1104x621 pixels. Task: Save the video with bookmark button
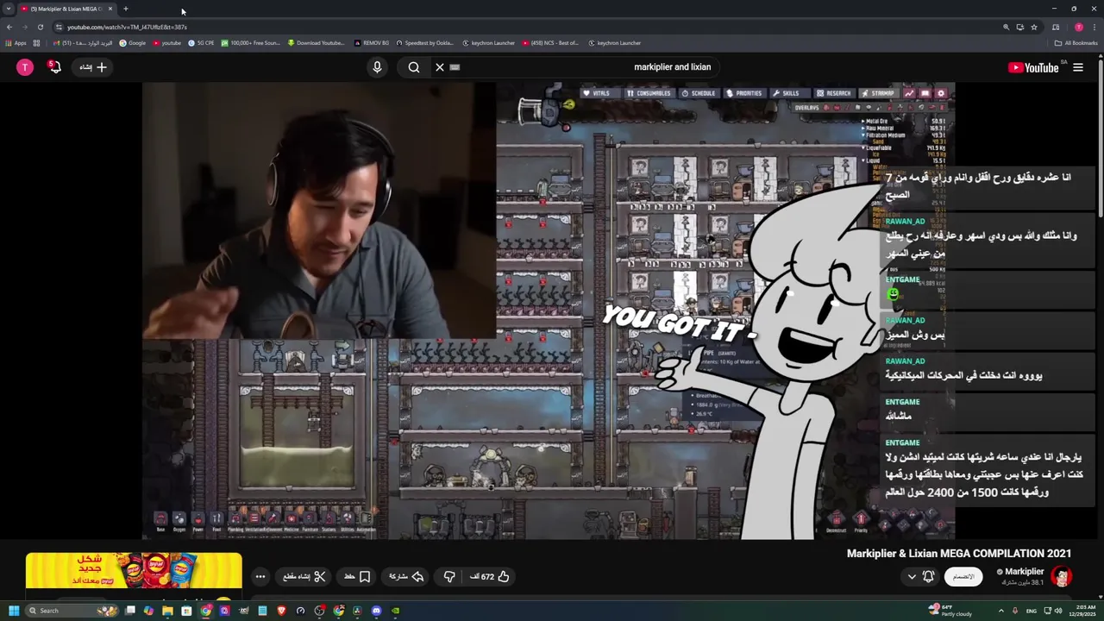pos(357,576)
